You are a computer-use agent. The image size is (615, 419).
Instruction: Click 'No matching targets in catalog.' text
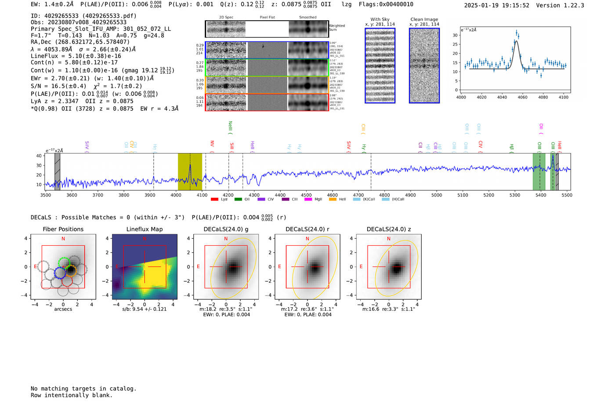pos(83,389)
